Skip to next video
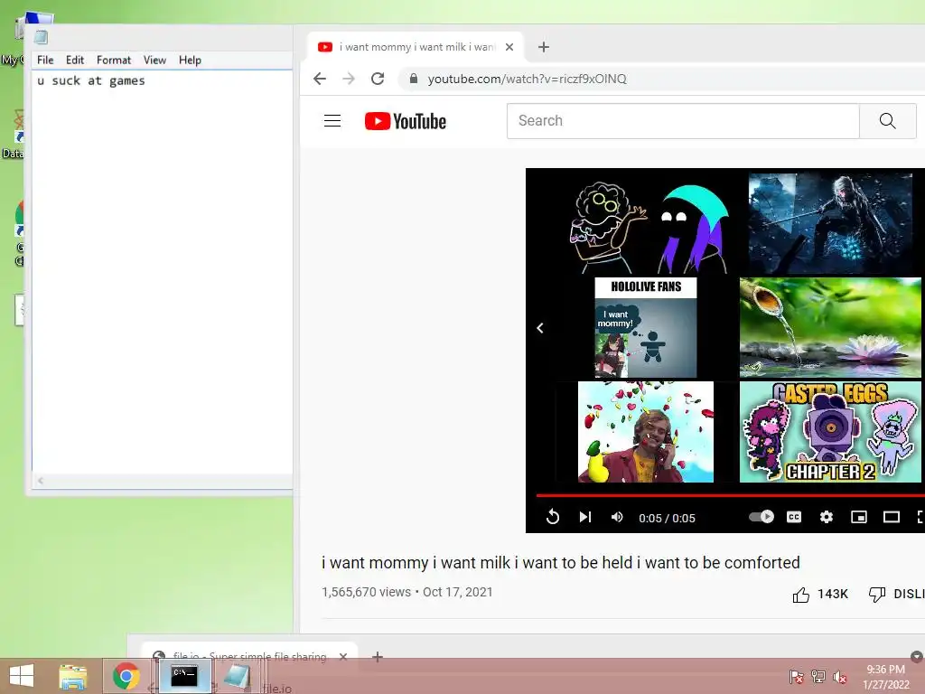Image resolution: width=925 pixels, height=694 pixels. tap(584, 517)
